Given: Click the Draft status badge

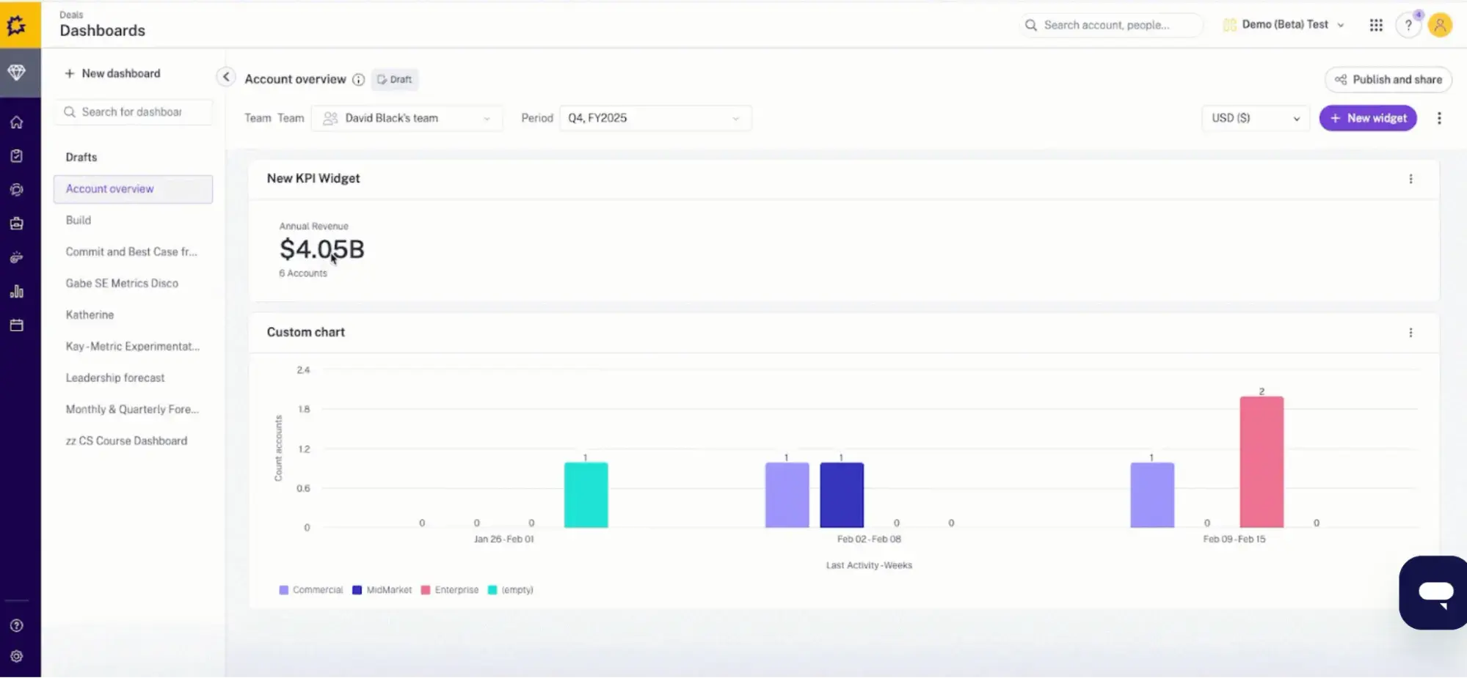Looking at the screenshot, I should pos(395,79).
